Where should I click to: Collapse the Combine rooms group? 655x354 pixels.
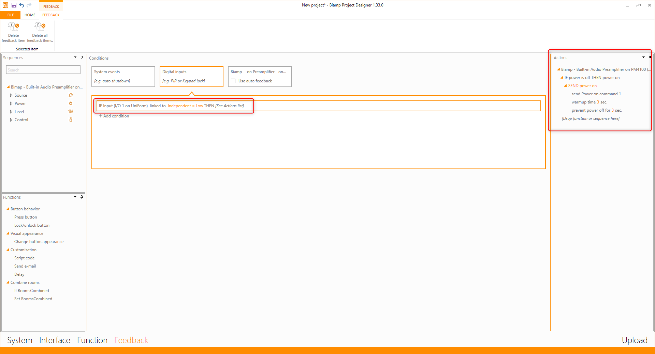pos(8,283)
